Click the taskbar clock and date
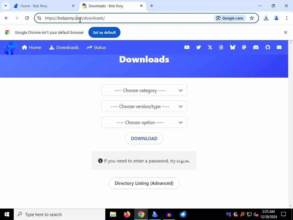Viewport: 293px width, 220px height. coord(268,214)
